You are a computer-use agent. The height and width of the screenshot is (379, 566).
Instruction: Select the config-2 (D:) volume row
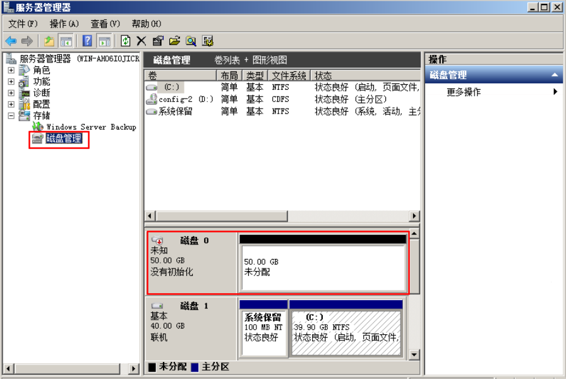point(186,99)
